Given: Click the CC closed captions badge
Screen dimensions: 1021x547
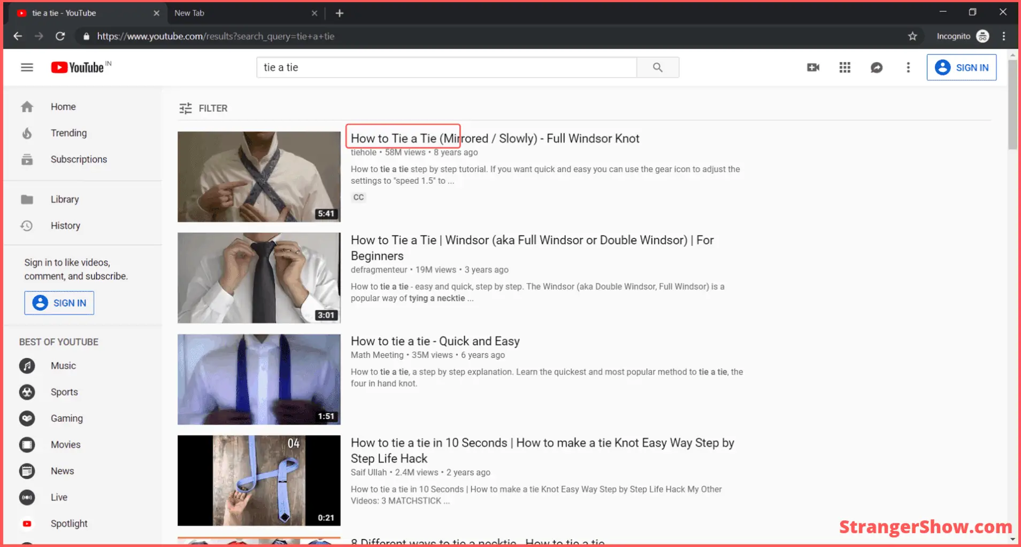Looking at the screenshot, I should 358,197.
